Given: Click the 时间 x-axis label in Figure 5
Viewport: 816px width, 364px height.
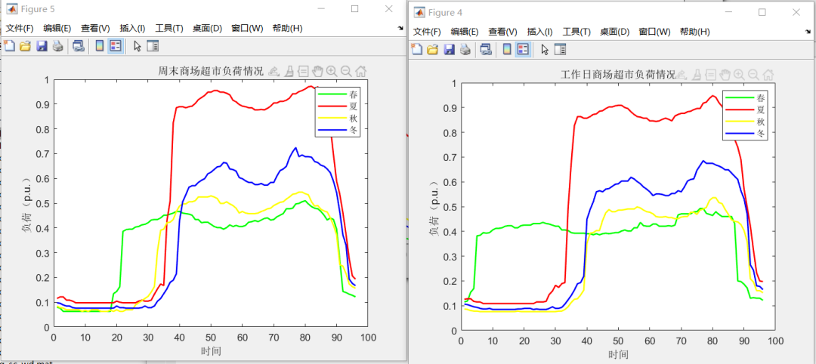Looking at the screenshot, I should point(211,351).
